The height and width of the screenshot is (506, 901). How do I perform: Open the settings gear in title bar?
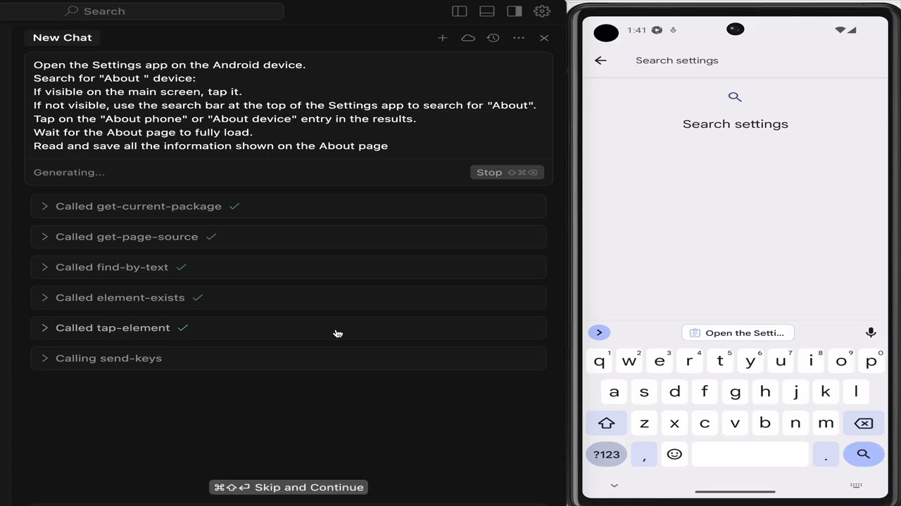click(x=542, y=11)
